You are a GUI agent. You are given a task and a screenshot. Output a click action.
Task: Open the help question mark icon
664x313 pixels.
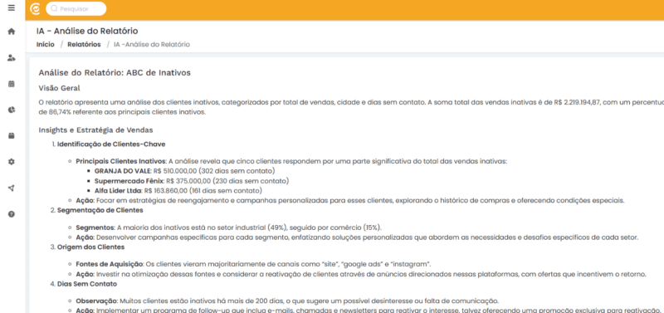pos(12,214)
